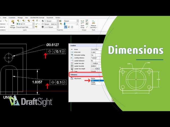Open the Attachment dropdown showing Middle

(97, 79)
